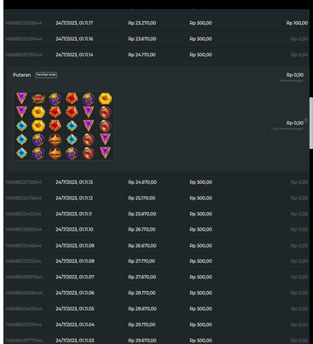The width and height of the screenshot is (313, 344).
Task: Click the Rp 500,00 bet in 01.11.12 row
Action: click(200, 198)
